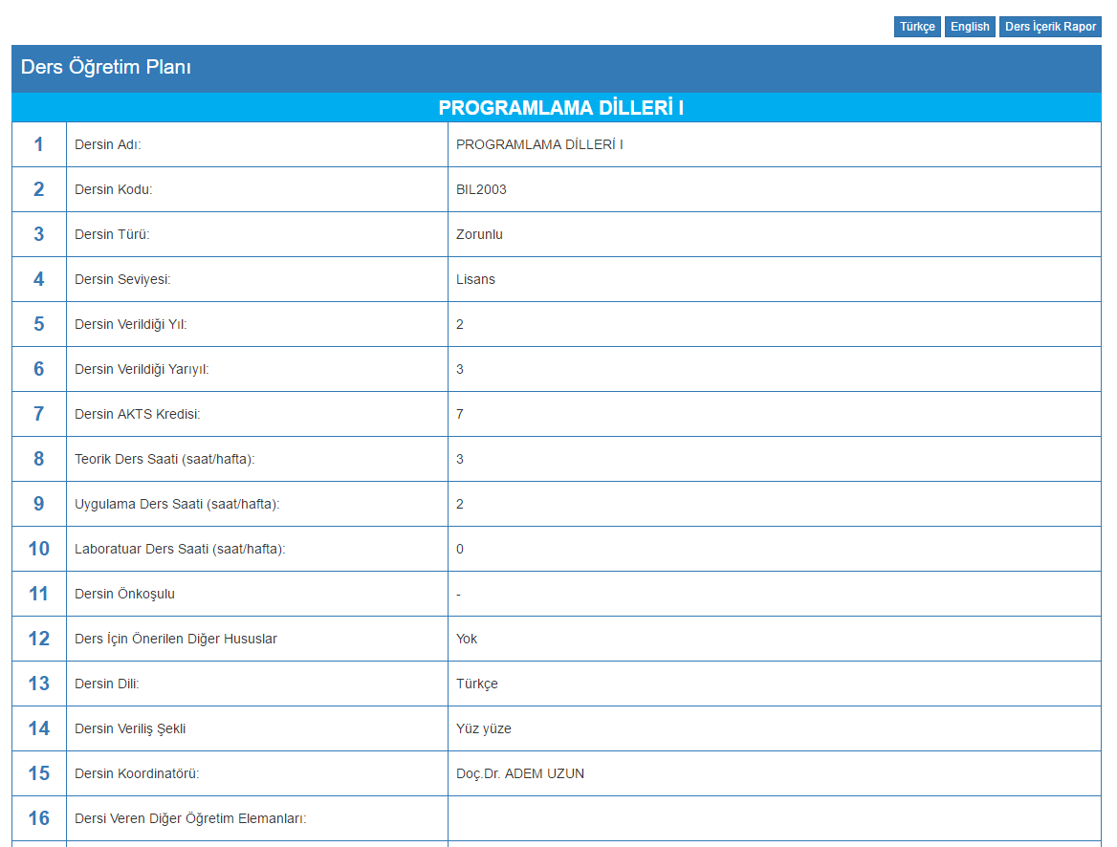The image size is (1117, 847).
Task: Click row number 16
Action: (x=38, y=817)
